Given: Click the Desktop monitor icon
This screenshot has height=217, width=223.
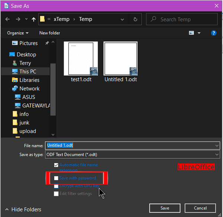Looking at the screenshot, I should [x=12, y=54].
